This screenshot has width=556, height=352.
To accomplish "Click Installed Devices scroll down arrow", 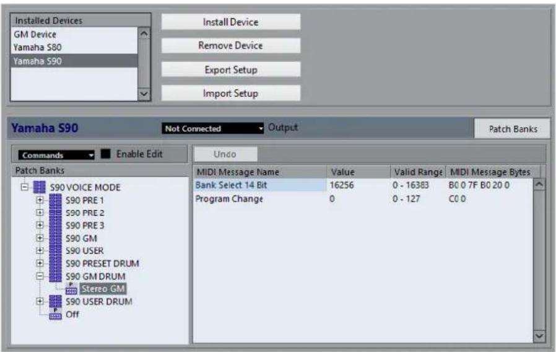I will [x=144, y=94].
